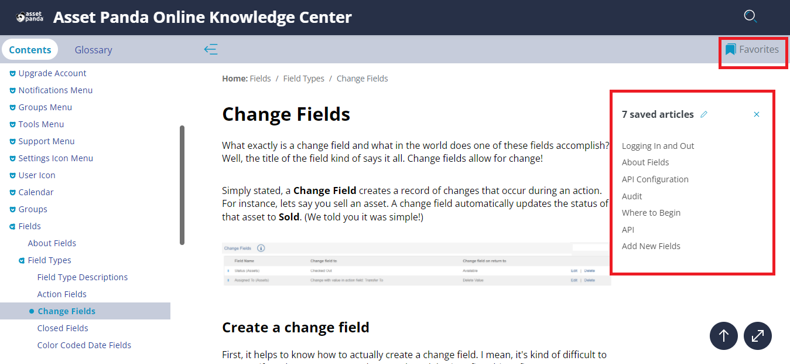Screen dimensions: 790x364
Task: Collapse the Field Types tree node
Action: click(x=22, y=260)
